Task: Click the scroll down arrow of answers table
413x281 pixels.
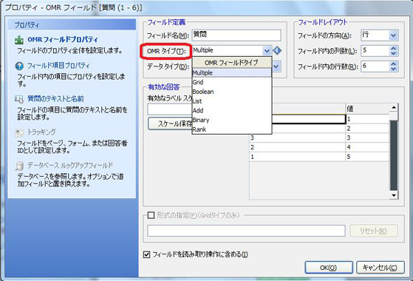Action: point(394,195)
